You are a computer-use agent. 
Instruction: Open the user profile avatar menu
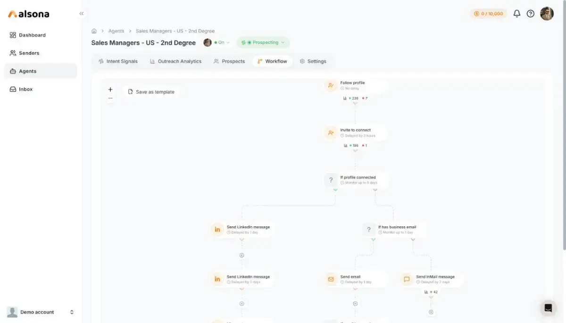[547, 14]
